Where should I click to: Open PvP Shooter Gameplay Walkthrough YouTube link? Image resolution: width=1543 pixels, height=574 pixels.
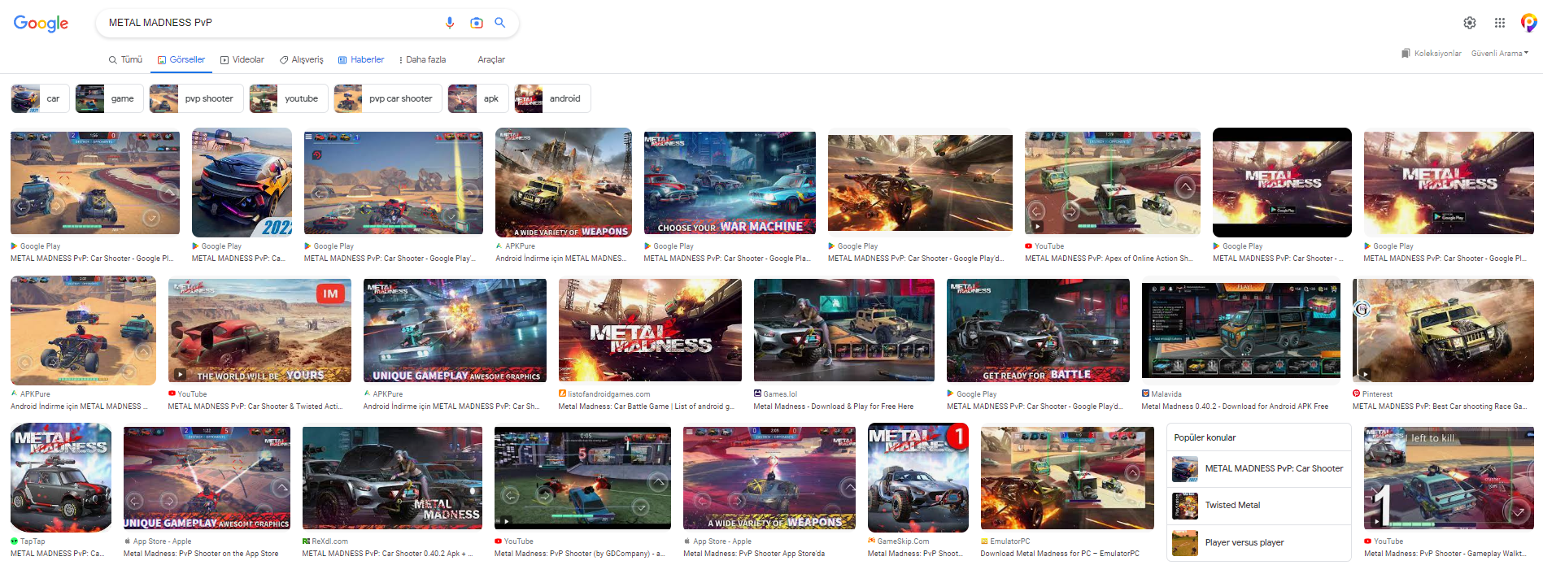coord(1445,554)
